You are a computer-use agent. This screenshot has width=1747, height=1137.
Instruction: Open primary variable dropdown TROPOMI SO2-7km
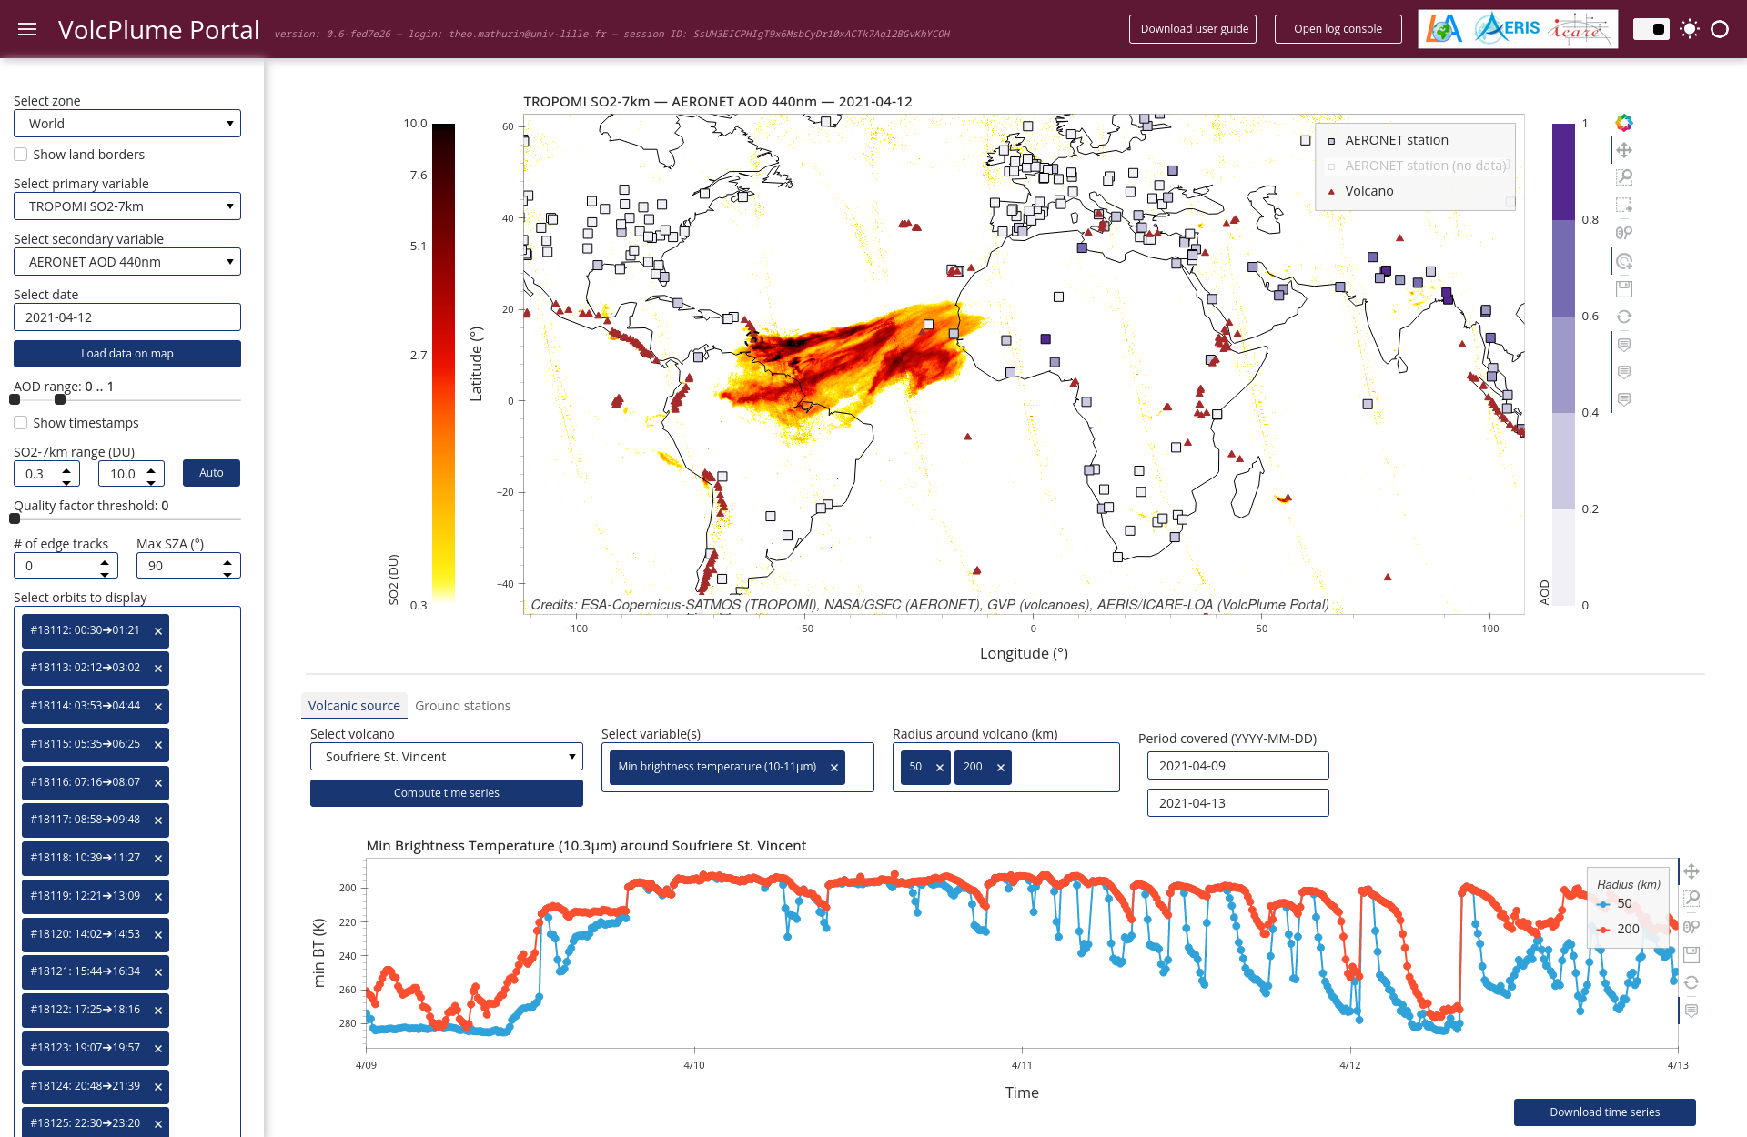(127, 206)
